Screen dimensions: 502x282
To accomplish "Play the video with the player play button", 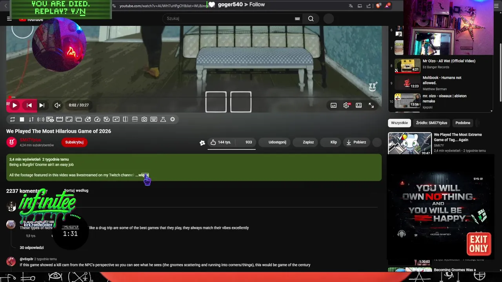I will [15, 105].
